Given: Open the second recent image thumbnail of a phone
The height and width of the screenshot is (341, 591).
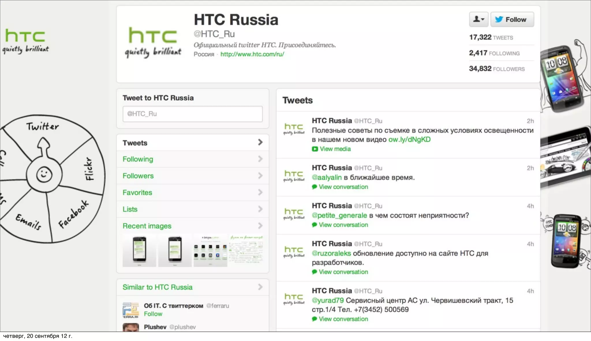Looking at the screenshot, I should click(x=175, y=251).
